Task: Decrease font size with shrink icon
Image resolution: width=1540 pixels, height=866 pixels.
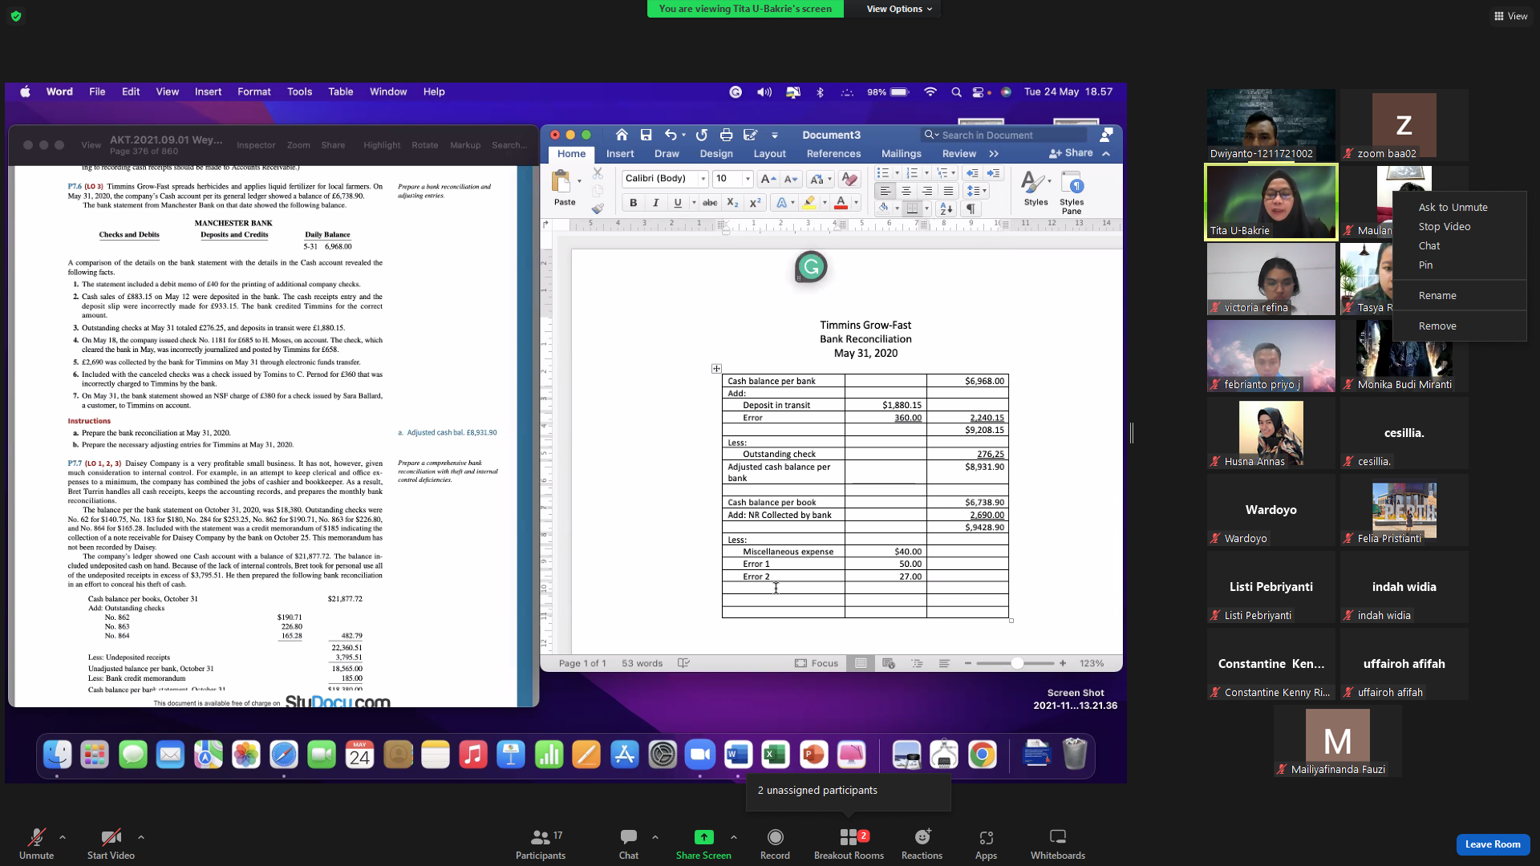Action: [791, 179]
